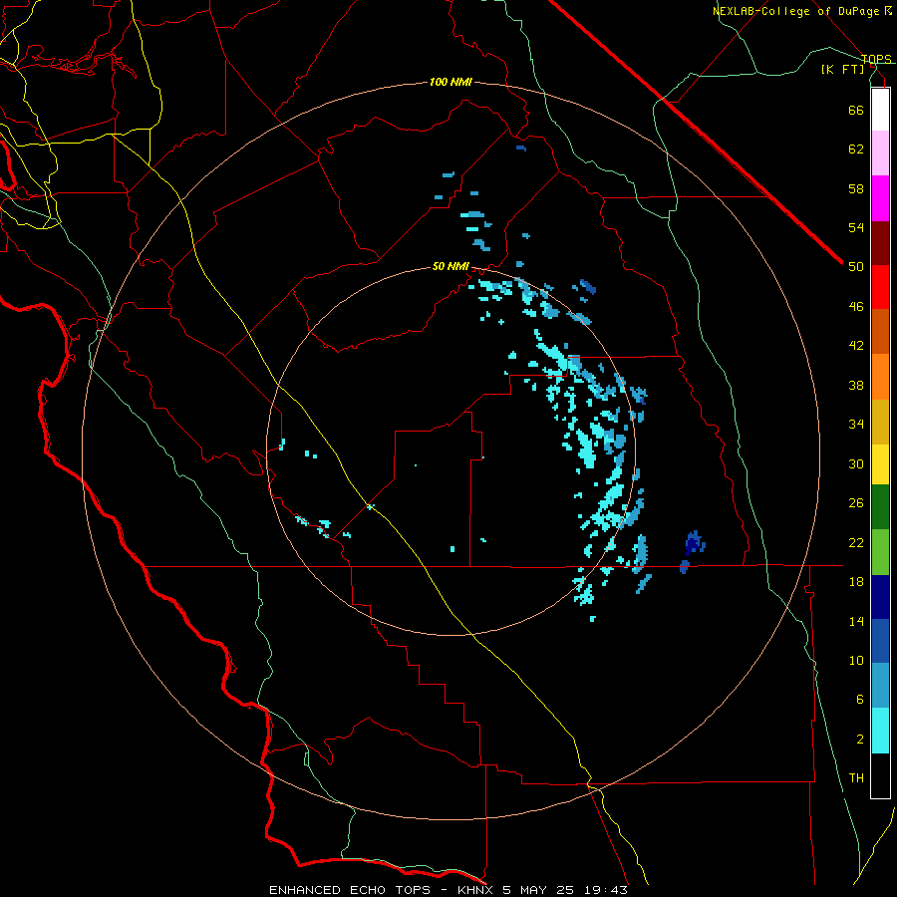Click the light pink legend color block

pos(880,152)
